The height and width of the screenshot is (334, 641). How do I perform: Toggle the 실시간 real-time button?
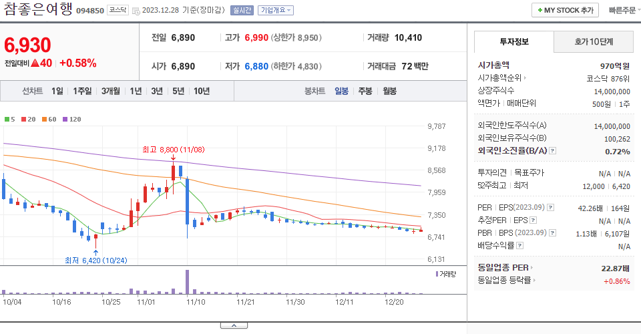(x=242, y=10)
